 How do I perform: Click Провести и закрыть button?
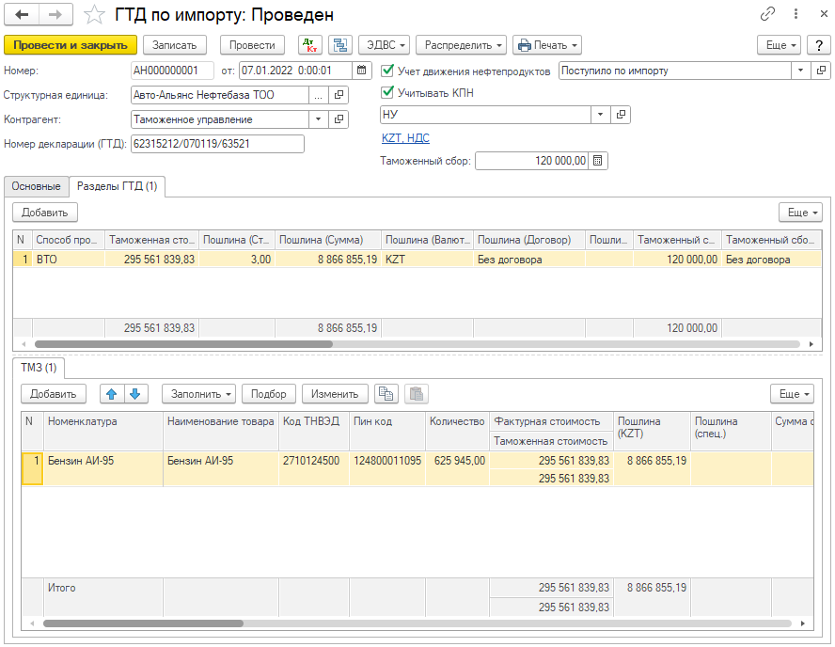coord(71,45)
